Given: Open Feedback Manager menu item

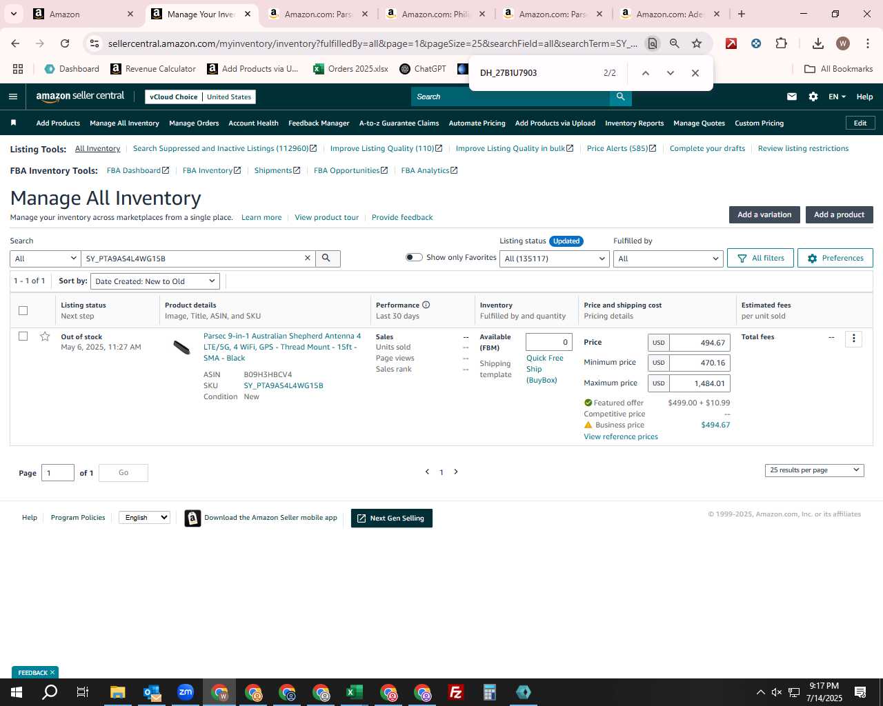Looking at the screenshot, I should pyautogui.click(x=319, y=123).
